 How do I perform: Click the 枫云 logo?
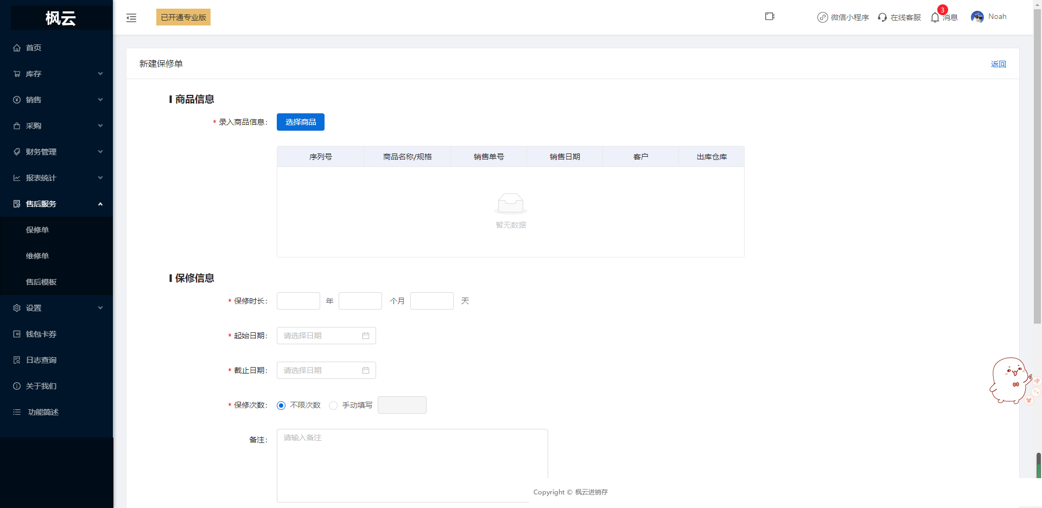pos(61,18)
